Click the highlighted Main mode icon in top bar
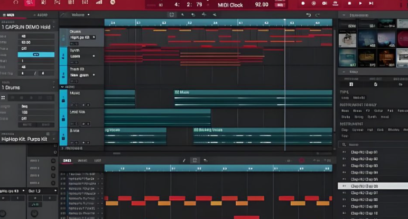The width and height of the screenshot is (408, 219). tap(30, 3)
